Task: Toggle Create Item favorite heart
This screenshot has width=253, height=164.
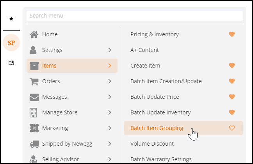Action: pos(232,66)
